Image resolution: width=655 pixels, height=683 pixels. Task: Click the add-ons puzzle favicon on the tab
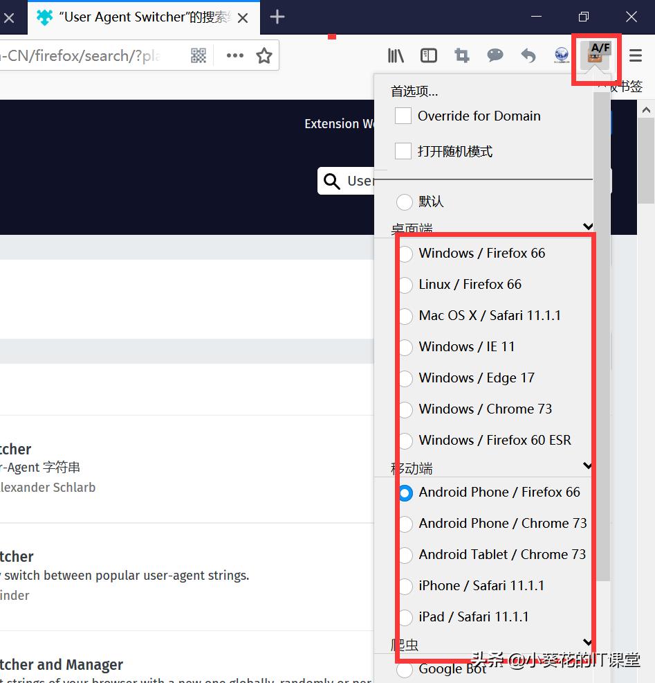click(45, 17)
